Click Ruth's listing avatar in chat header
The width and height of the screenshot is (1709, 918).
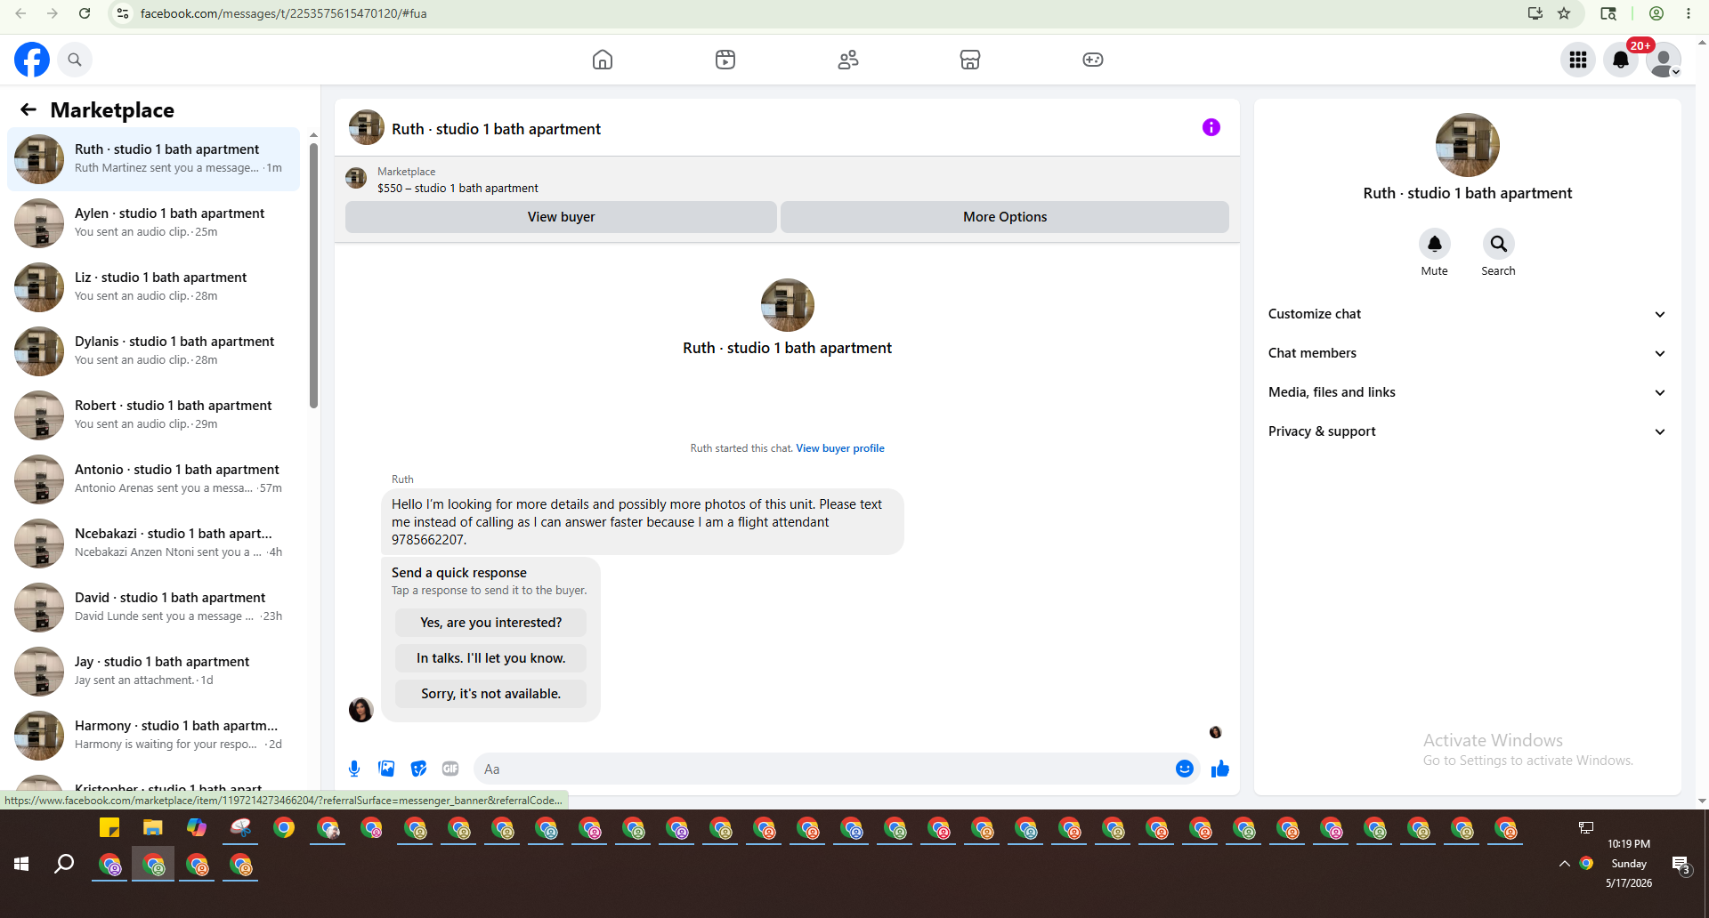(367, 128)
